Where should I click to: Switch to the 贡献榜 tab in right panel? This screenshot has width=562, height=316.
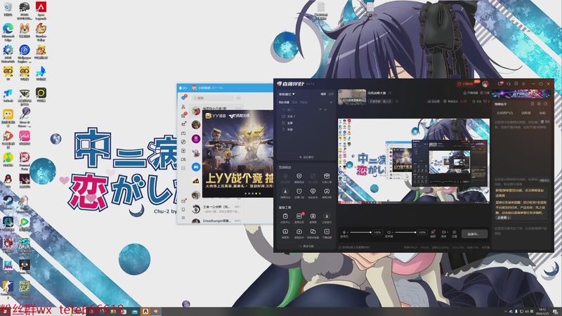coord(525,113)
